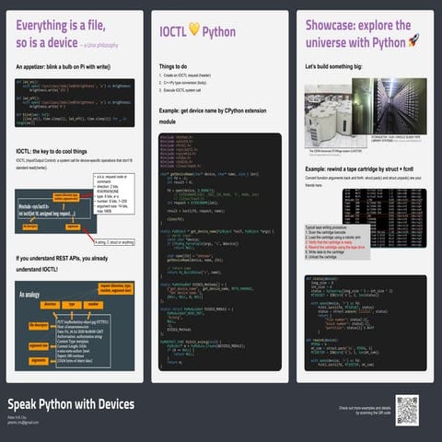This screenshot has height=442, width=442.
Task: Click the 'IOCTL Python' panel title
Action: coord(198,31)
